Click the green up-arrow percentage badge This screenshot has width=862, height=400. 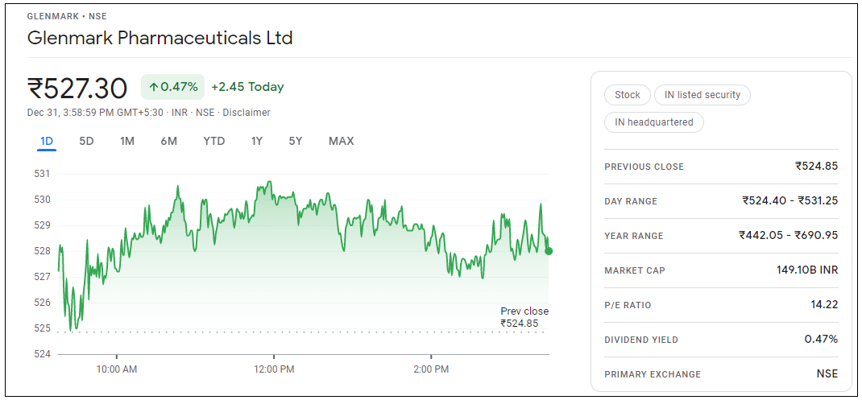pos(172,87)
